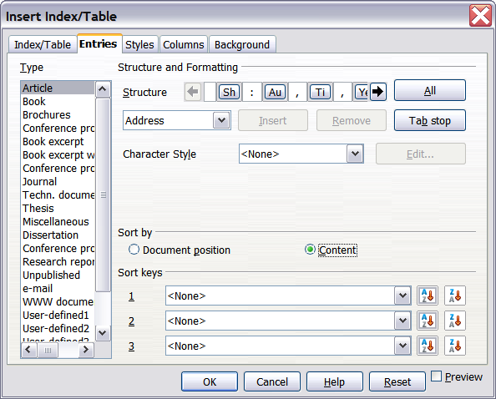Switch to the Index/Table tab
Viewport: 496px width, 399px height.
[43, 44]
